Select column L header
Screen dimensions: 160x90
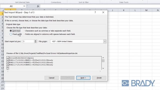pyautogui.click(x=135, y=10)
